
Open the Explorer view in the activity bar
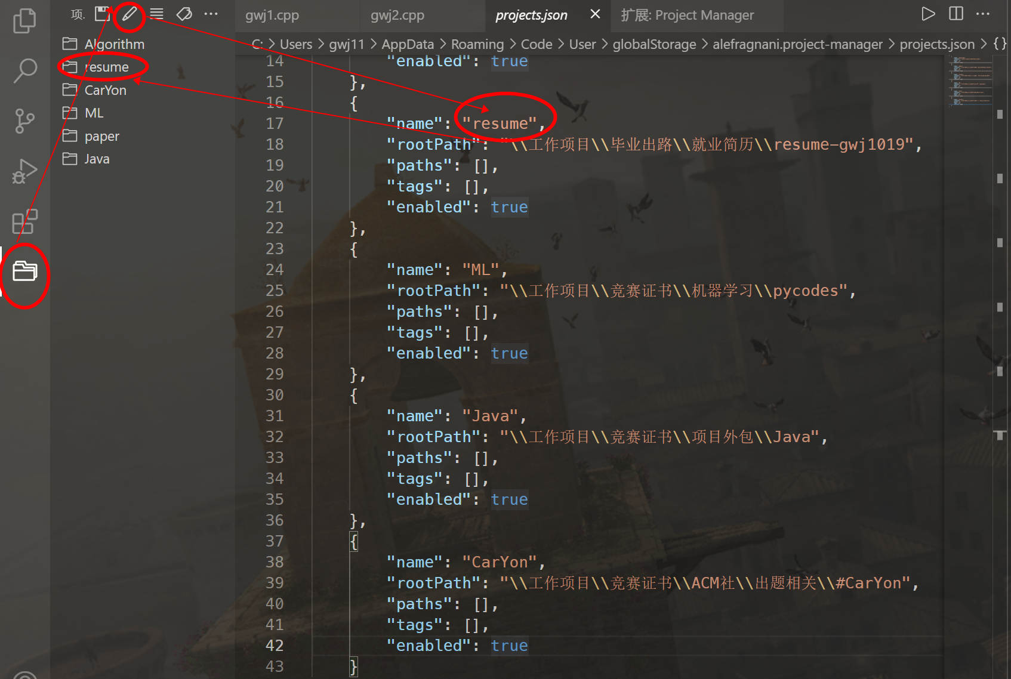24,20
